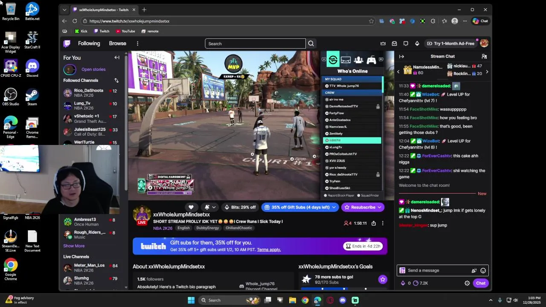
Task: Refresh the Twitch page
Action: pyautogui.click(x=75, y=21)
